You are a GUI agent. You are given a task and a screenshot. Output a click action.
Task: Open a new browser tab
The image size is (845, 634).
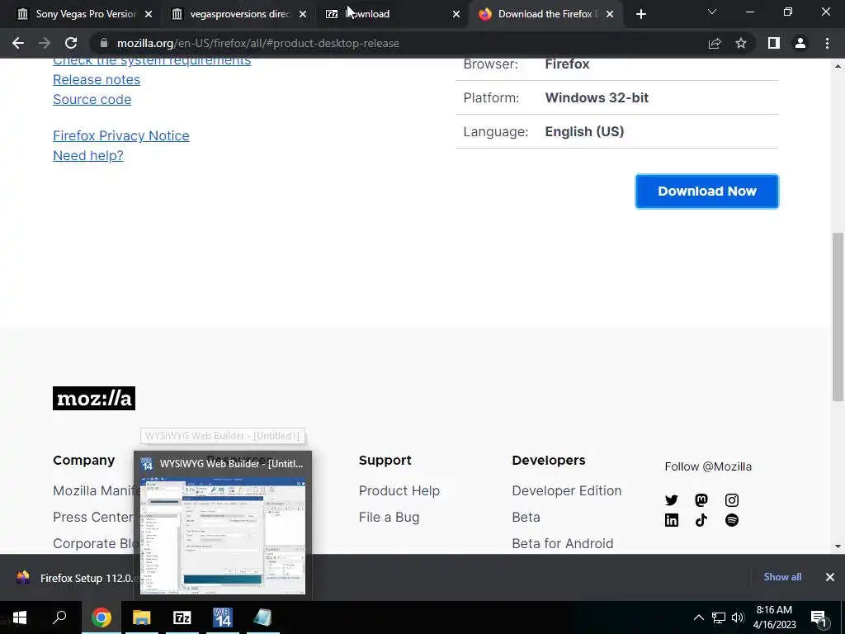[640, 14]
